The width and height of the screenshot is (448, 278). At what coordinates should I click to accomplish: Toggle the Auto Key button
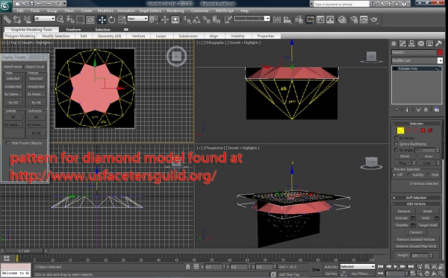tap(331, 267)
